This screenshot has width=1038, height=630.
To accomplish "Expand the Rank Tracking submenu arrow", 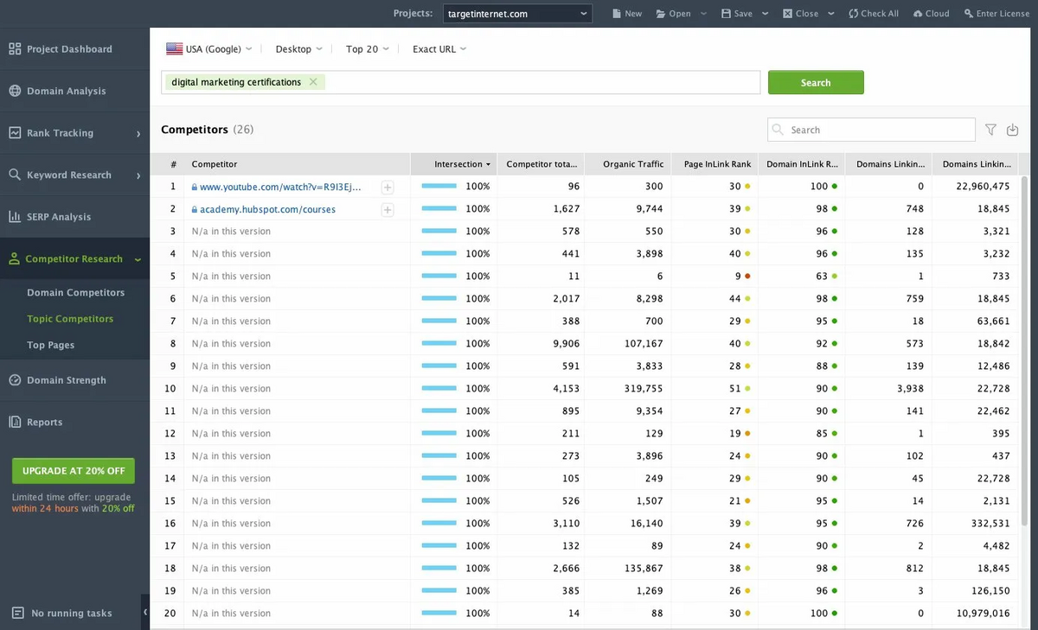I will coord(138,133).
